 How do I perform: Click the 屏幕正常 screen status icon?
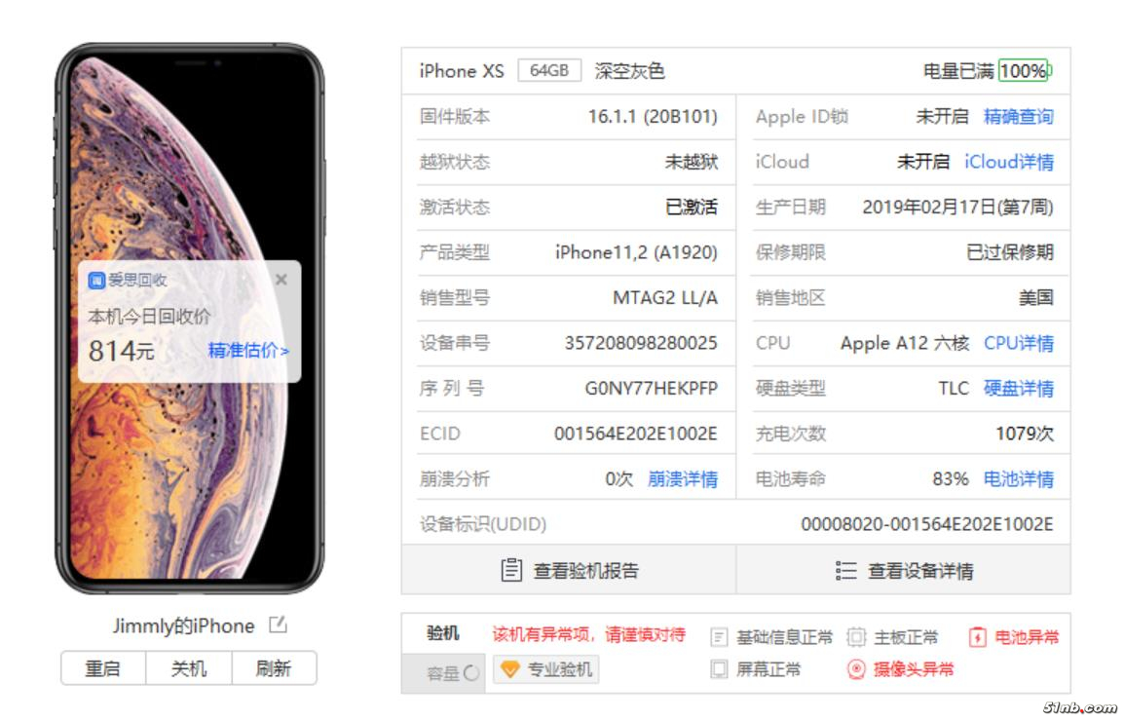[719, 669]
